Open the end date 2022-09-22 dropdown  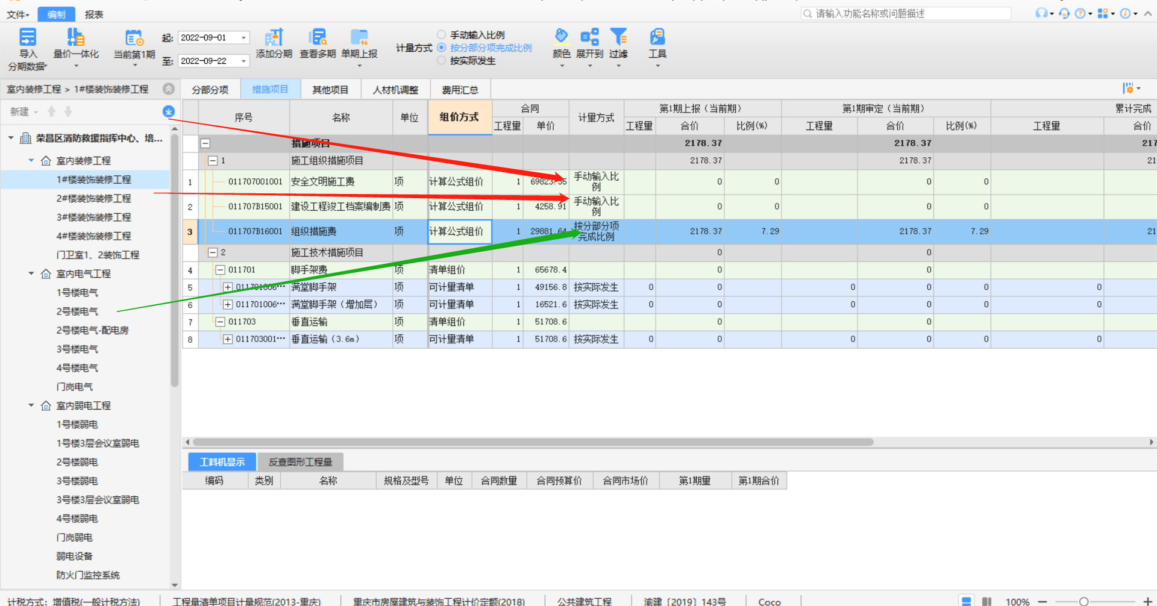coord(243,61)
